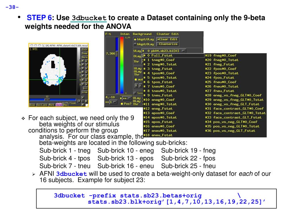Click the arrowpad left arrow in image viewer

79,101
